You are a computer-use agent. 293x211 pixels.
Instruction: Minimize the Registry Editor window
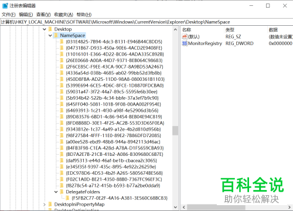pyautogui.click(x=251, y=6)
